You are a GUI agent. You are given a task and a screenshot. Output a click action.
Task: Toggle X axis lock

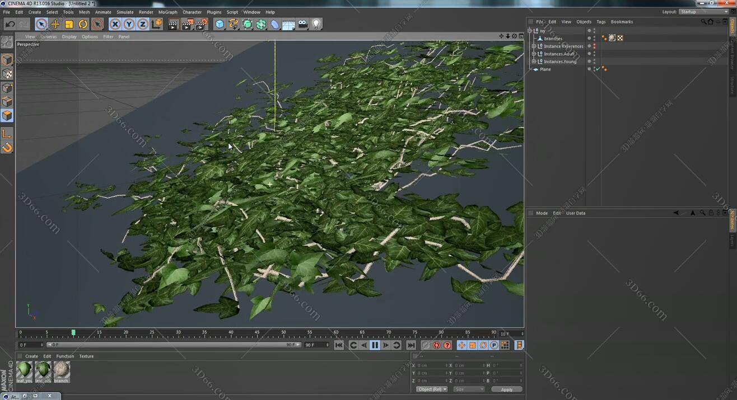click(115, 24)
